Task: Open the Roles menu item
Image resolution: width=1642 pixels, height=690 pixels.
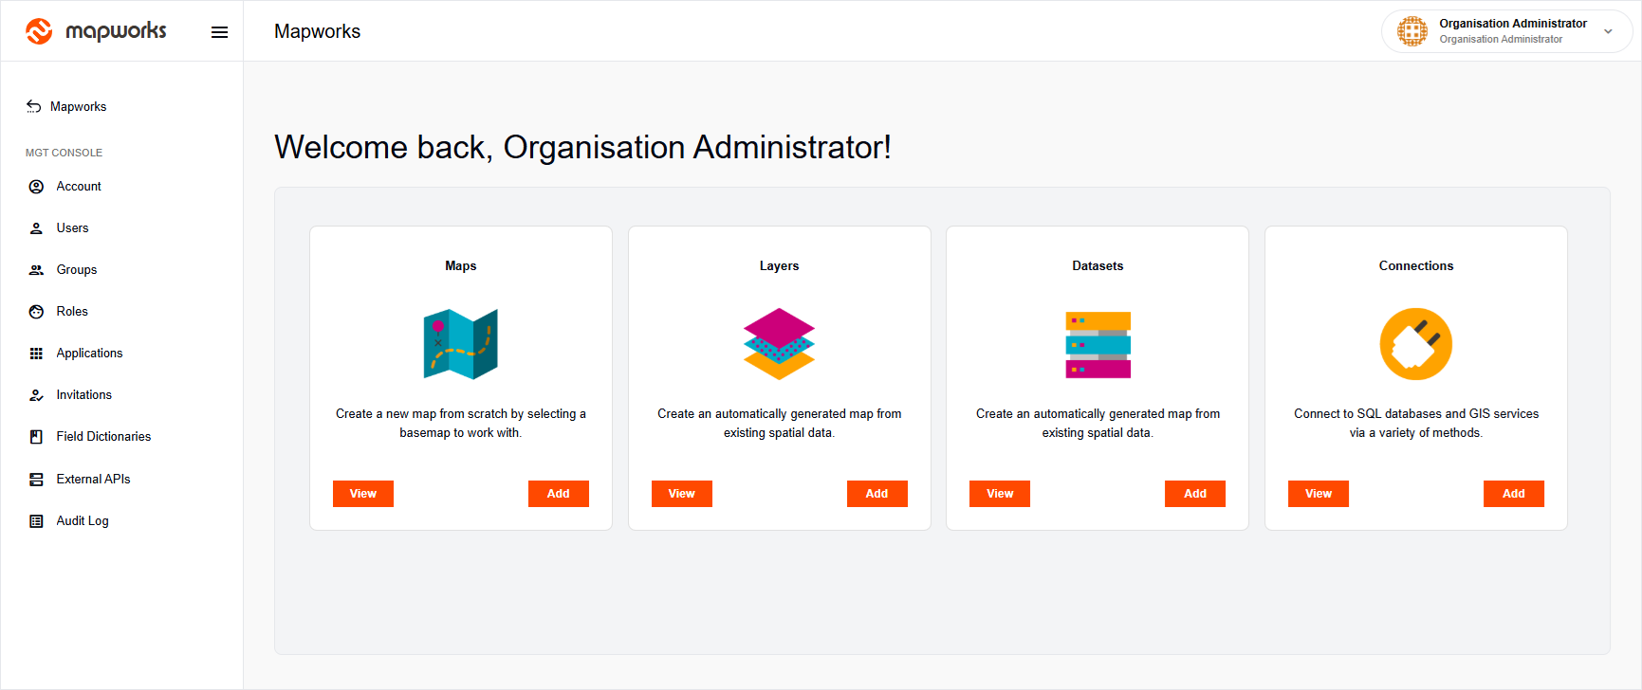Action: coord(72,312)
